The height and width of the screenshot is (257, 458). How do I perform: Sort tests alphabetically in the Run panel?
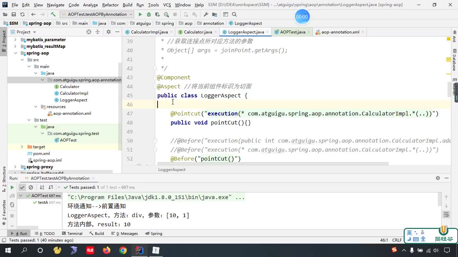[42, 187]
